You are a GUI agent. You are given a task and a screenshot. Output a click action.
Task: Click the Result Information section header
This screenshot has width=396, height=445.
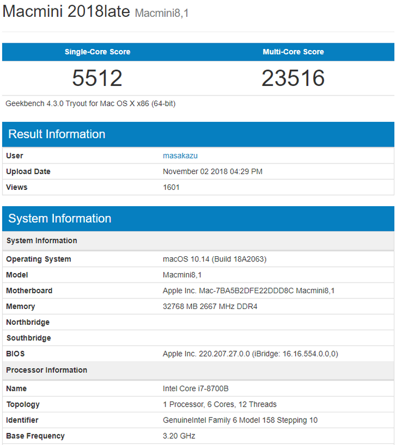pos(198,134)
